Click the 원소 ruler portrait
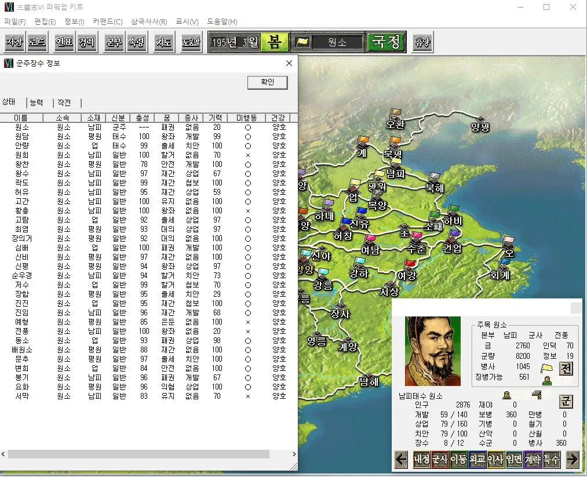Image resolution: width=587 pixels, height=477 pixels. click(x=433, y=351)
